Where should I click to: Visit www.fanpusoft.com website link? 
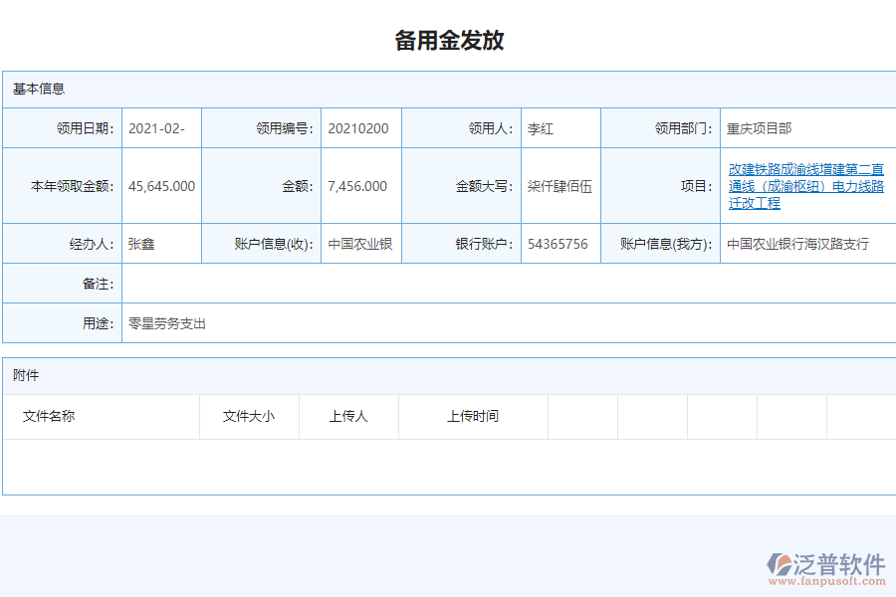coord(829,579)
